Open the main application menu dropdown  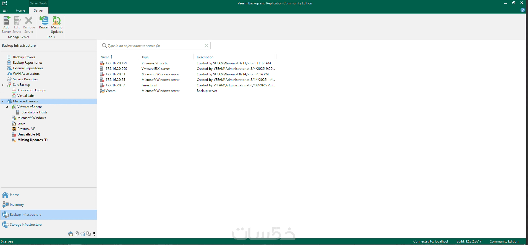5,10
